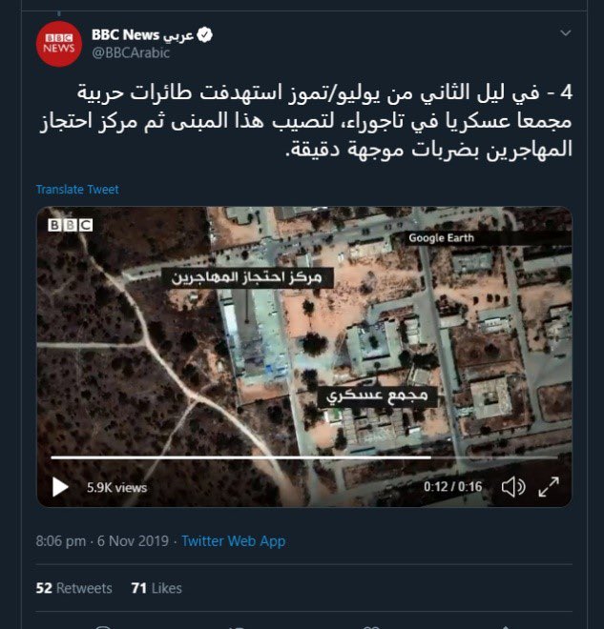Play the video with the play button
Screen dimensions: 604x629
(x=60, y=487)
